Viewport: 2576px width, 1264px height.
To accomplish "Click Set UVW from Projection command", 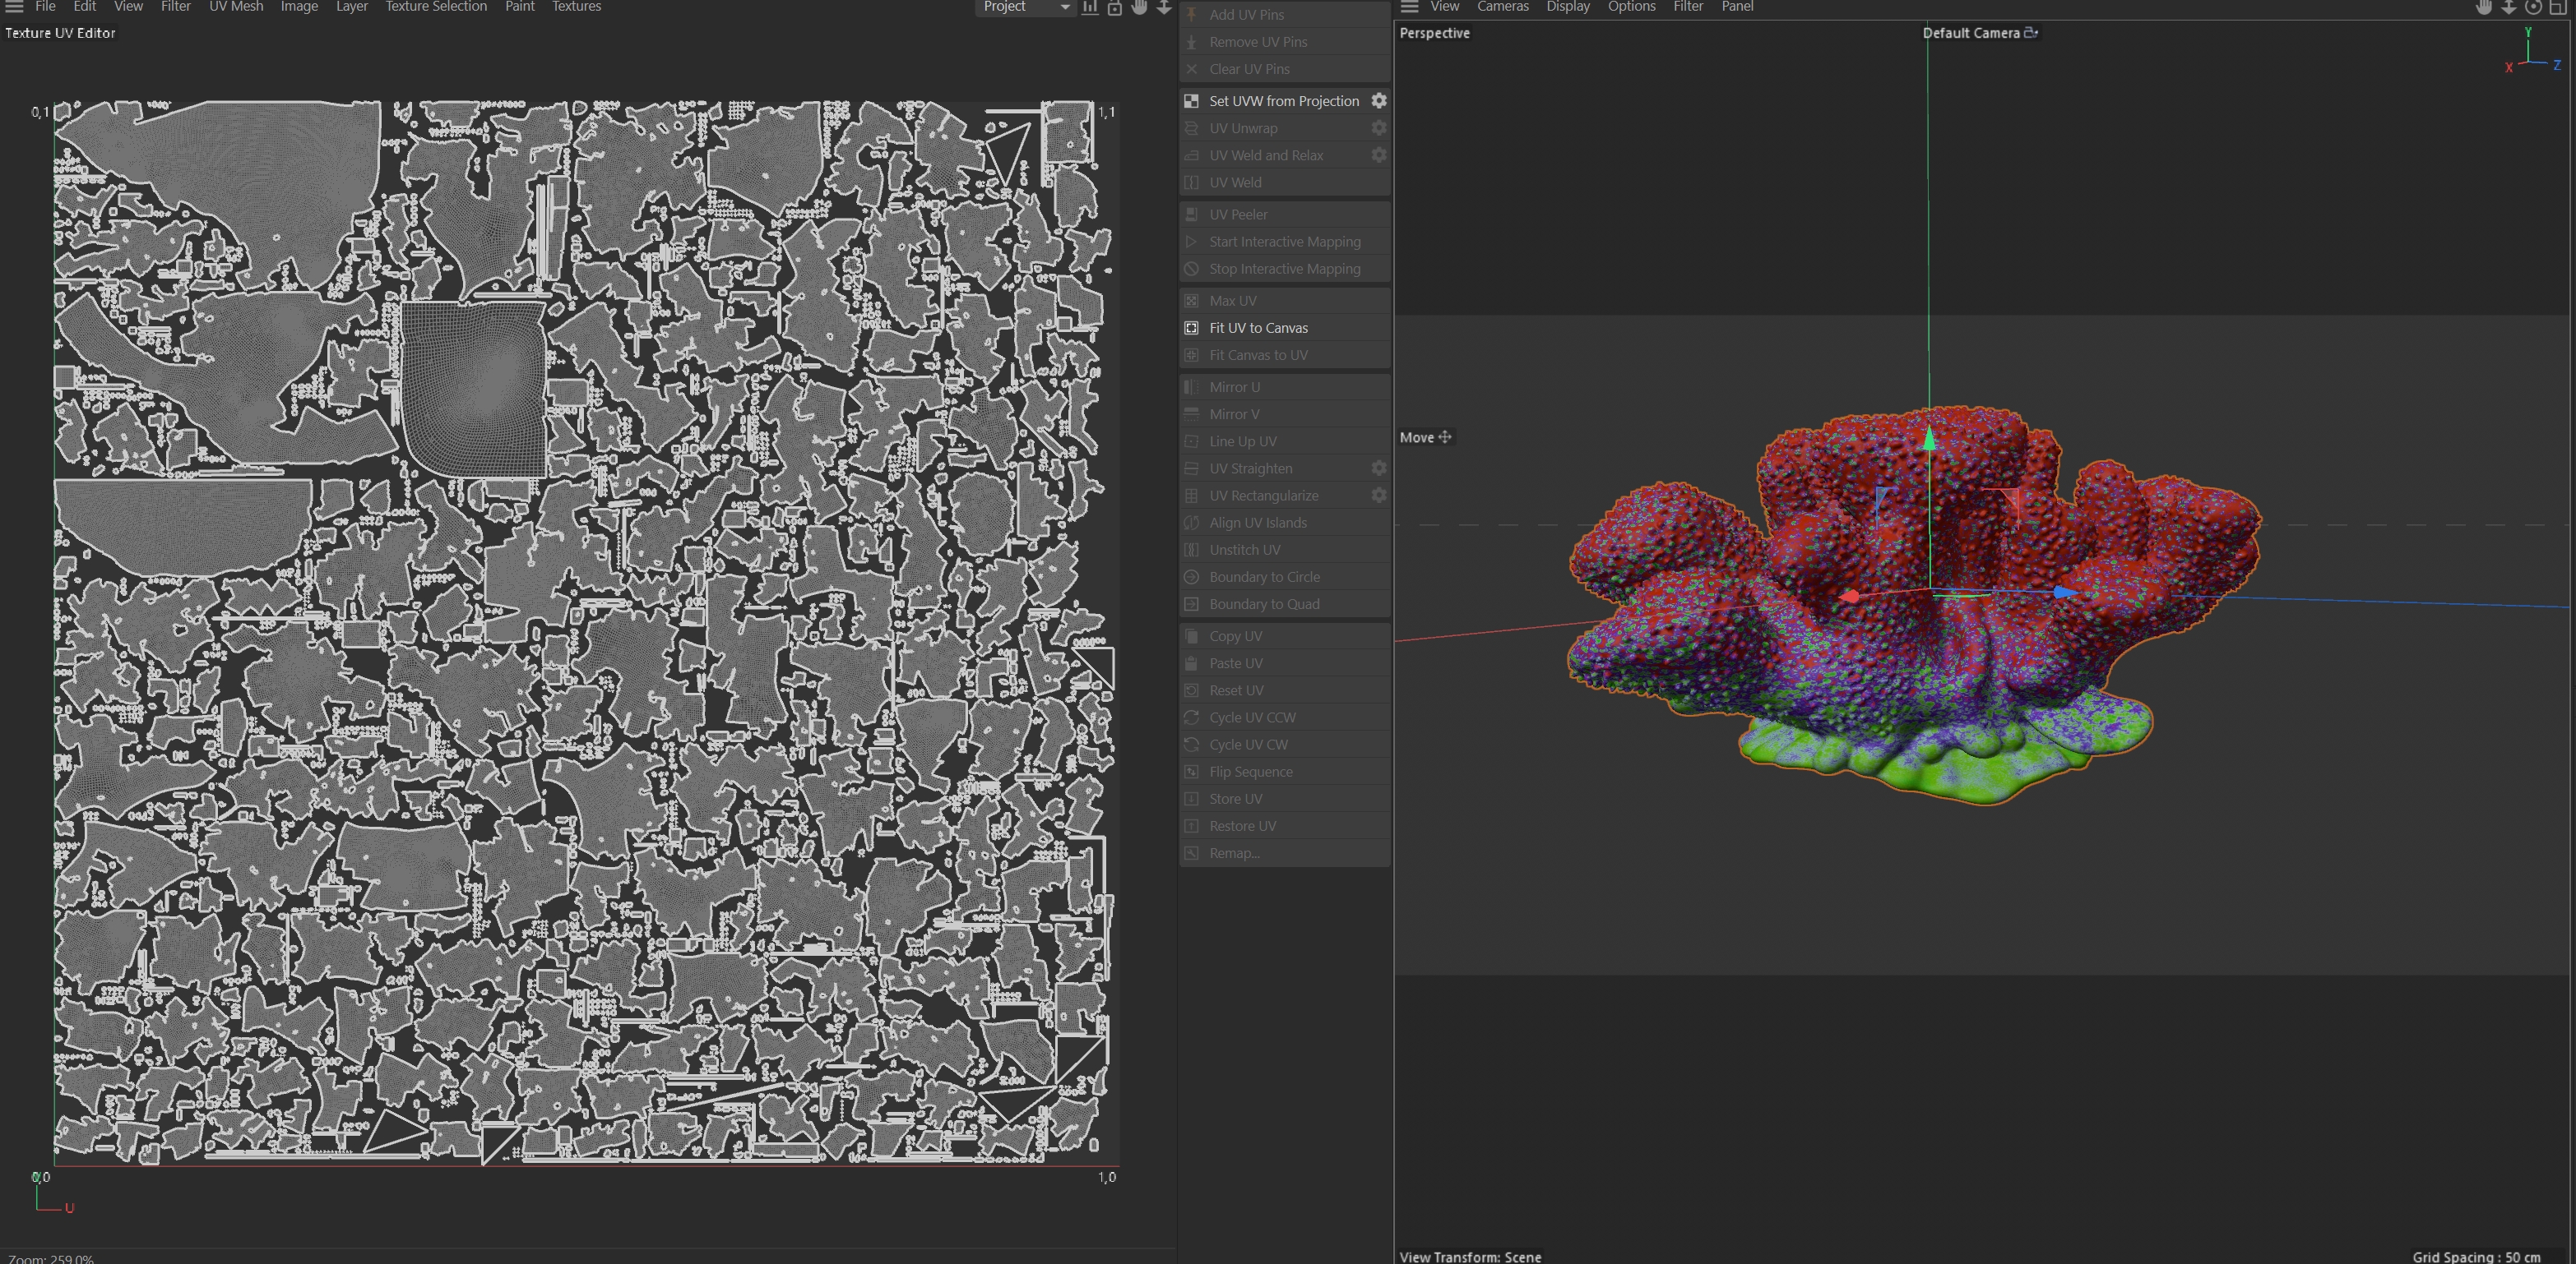I will coord(1284,101).
